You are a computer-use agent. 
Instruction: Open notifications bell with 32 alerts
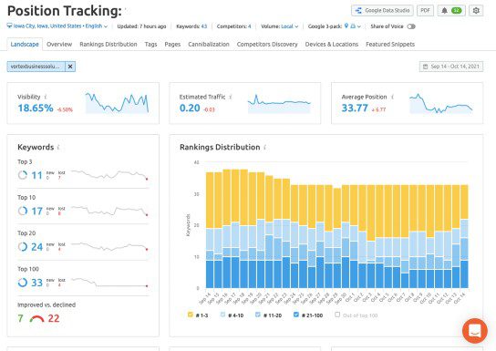[451, 10]
